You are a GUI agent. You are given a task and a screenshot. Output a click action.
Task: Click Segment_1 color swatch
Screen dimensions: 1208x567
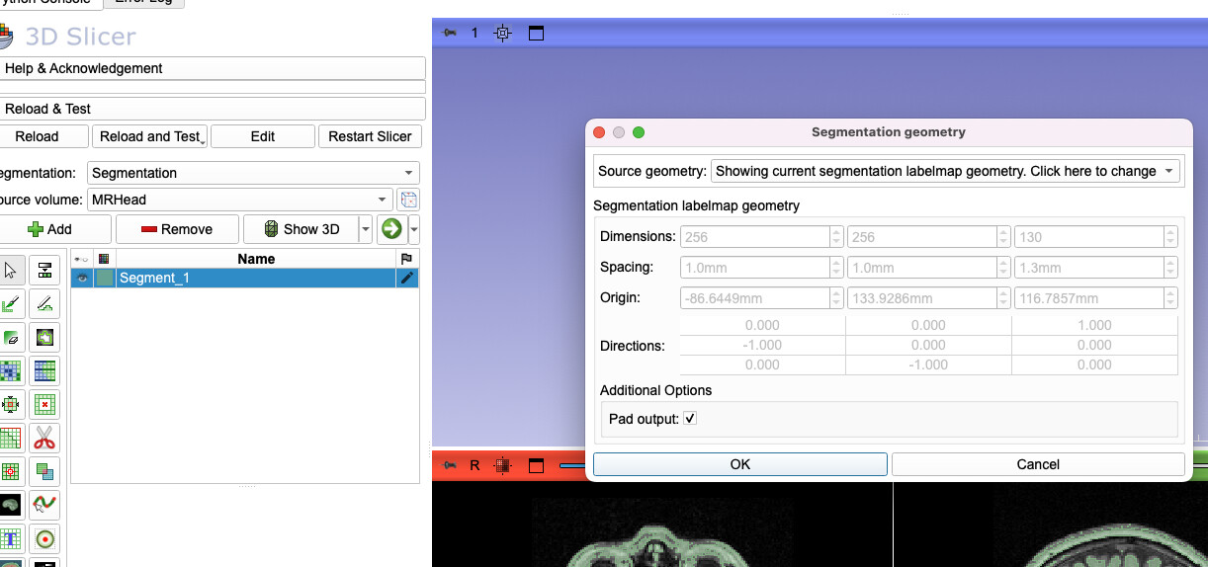point(104,279)
